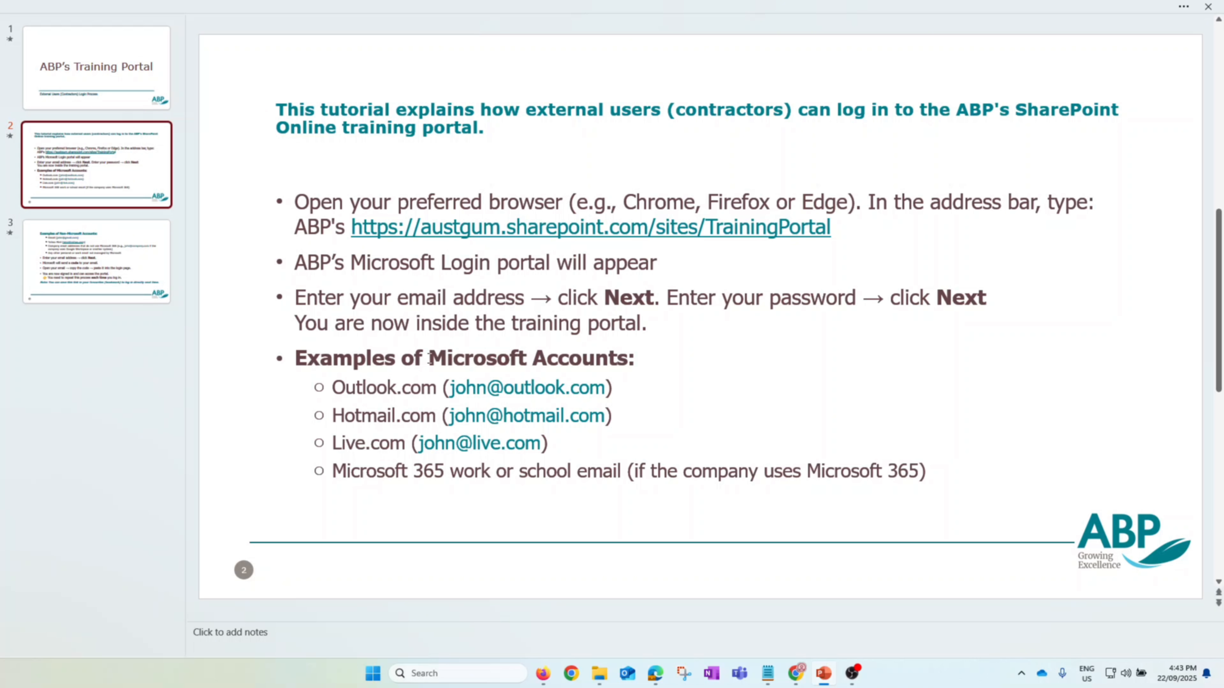Open the More options ellipsis menu
Screen dimensions: 1224x688
(x=1184, y=7)
